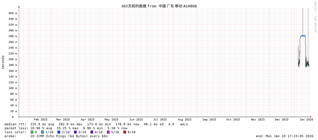Click the '100 m' y-axis tick label

pos(13,88)
